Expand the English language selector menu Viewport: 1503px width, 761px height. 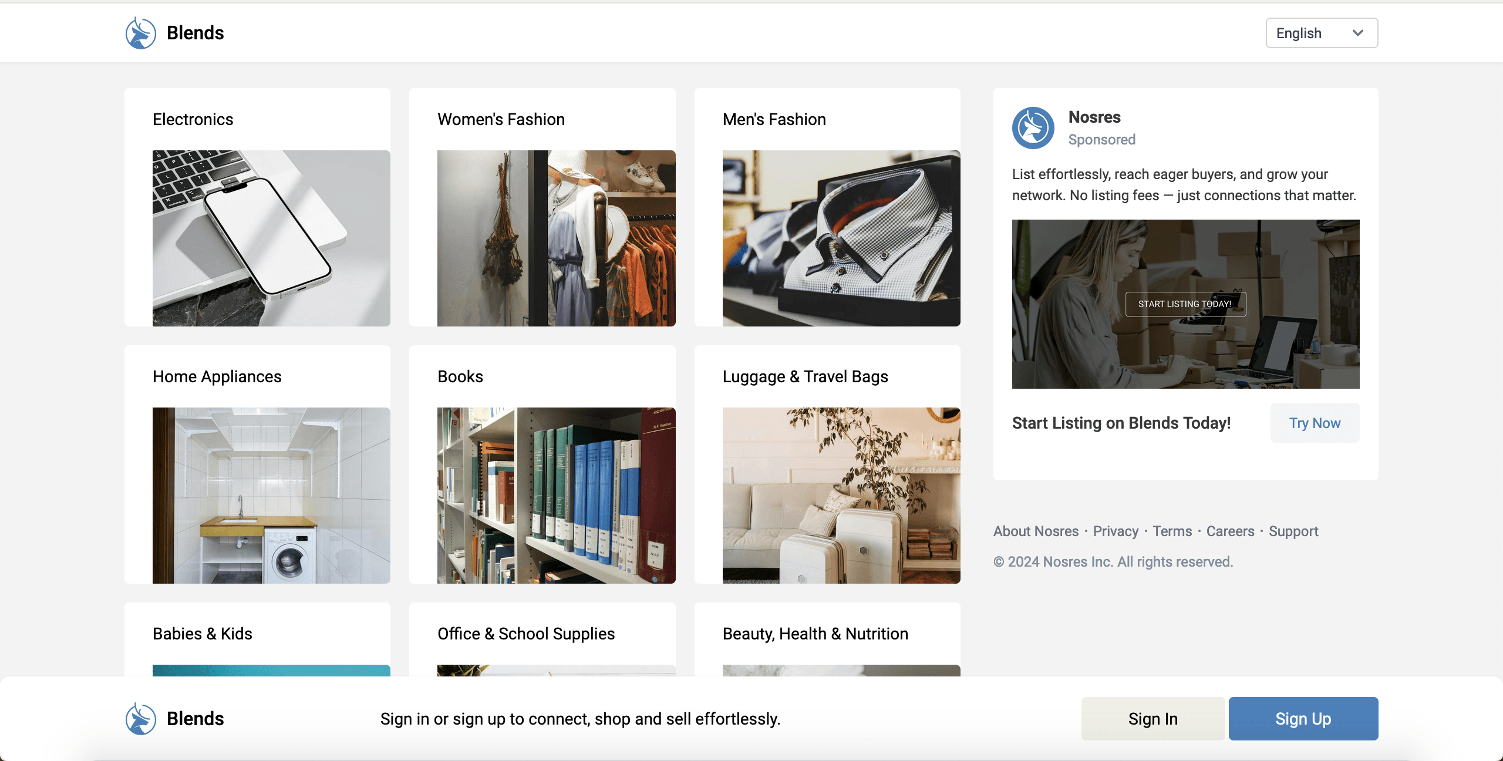click(x=1322, y=32)
